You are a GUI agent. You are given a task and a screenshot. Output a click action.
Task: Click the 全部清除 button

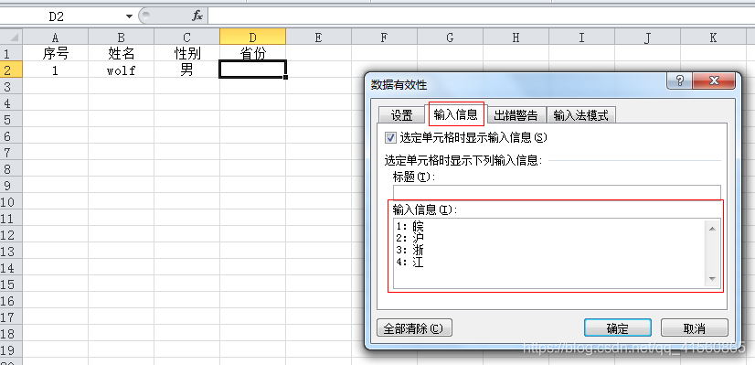click(x=414, y=327)
